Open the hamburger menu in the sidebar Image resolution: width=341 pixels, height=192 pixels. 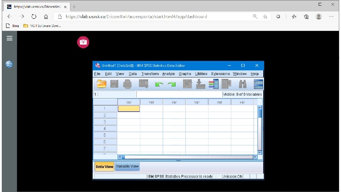[x=10, y=38]
